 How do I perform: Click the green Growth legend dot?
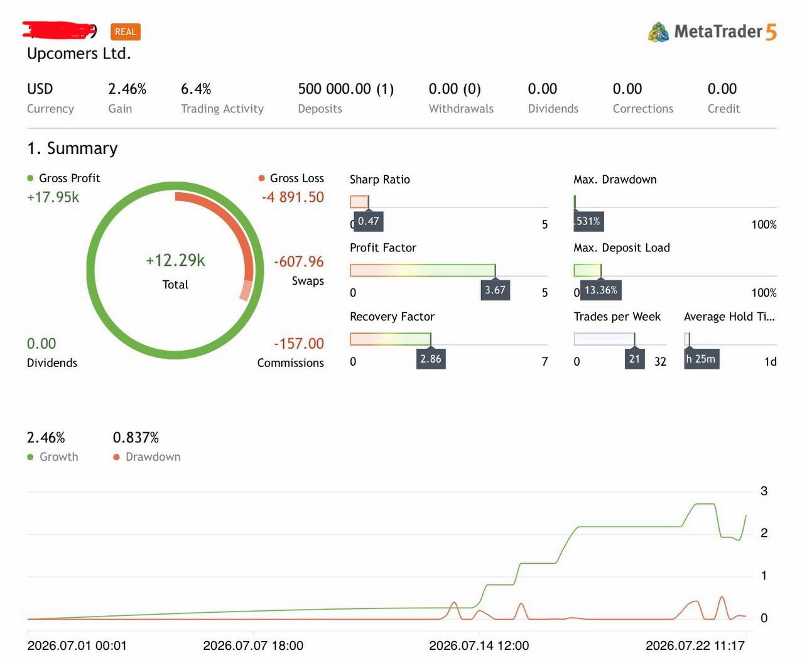point(30,457)
